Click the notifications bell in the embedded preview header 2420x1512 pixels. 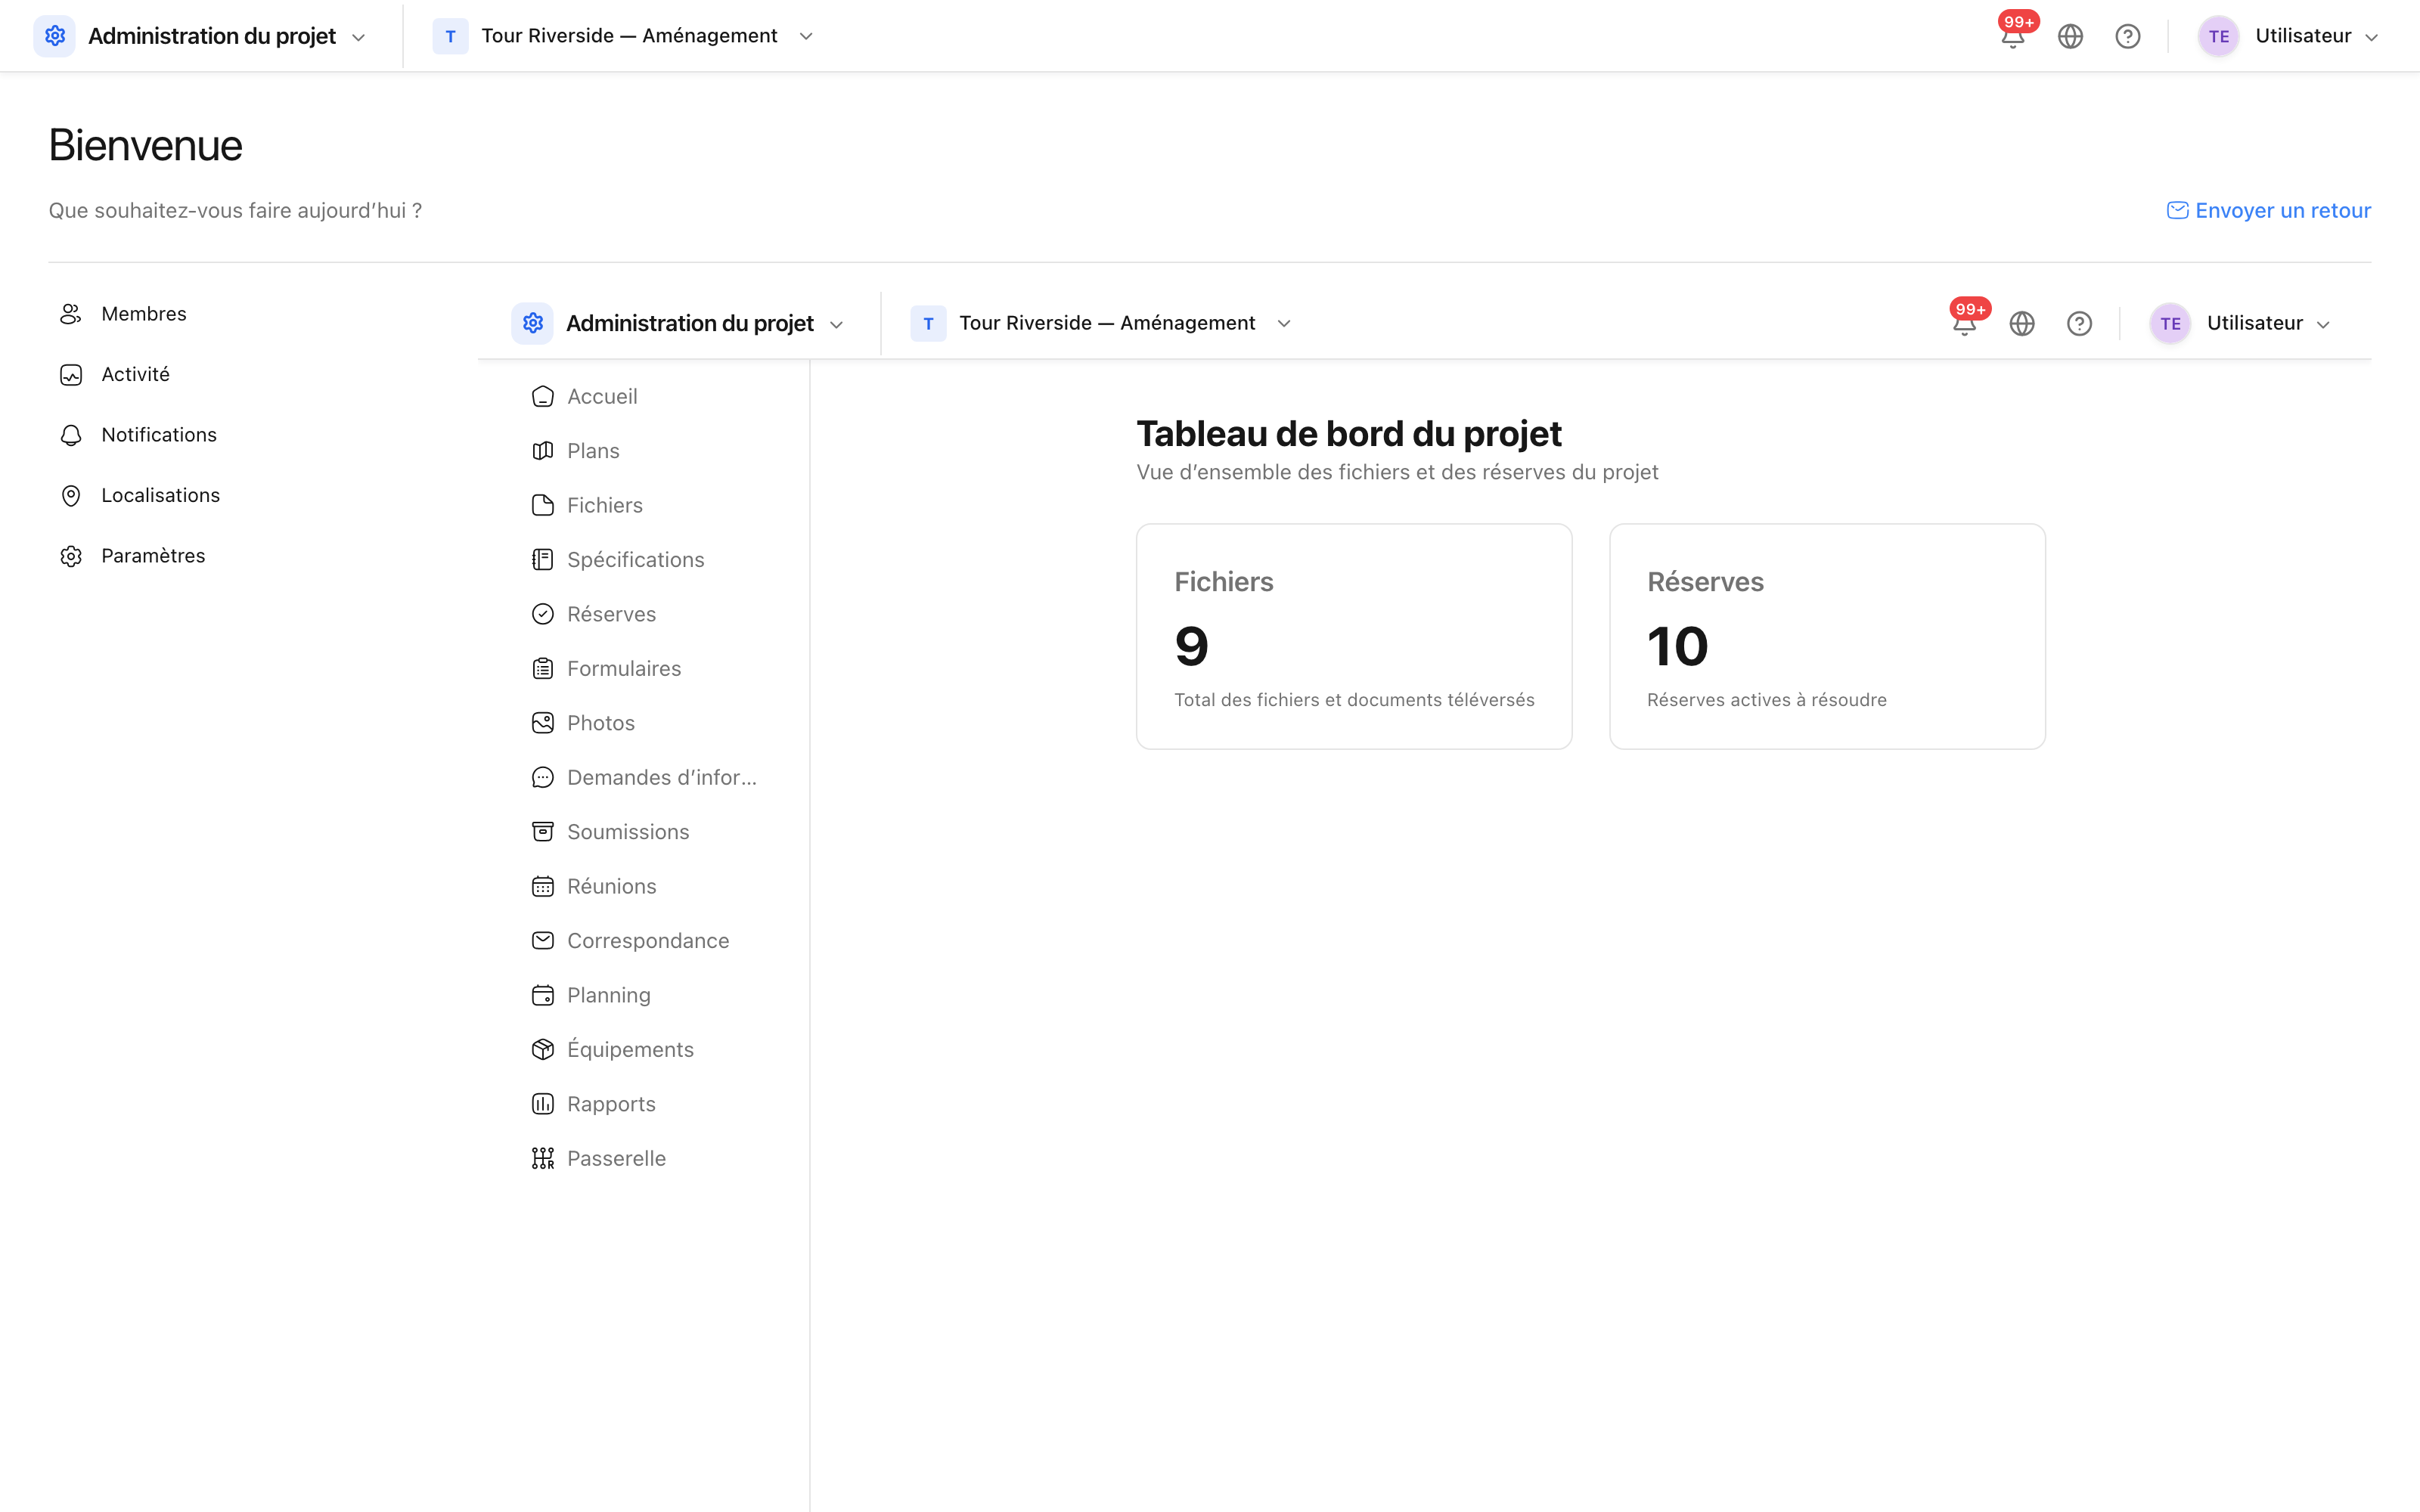point(1964,324)
